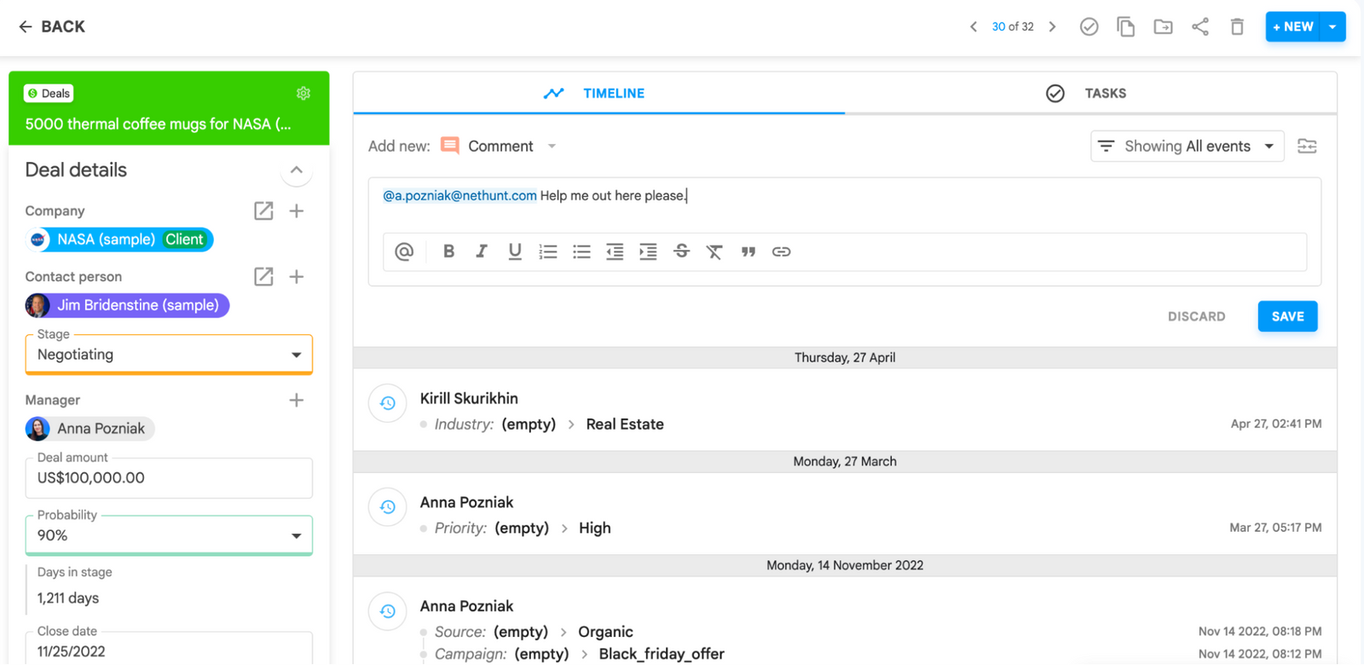
Task: Save the comment
Action: pyautogui.click(x=1287, y=316)
